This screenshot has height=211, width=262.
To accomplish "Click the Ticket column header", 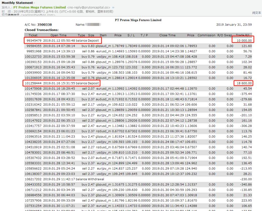I will 33,35.
